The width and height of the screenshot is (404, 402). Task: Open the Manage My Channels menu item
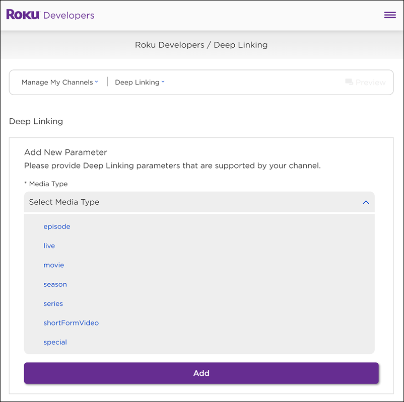(59, 82)
